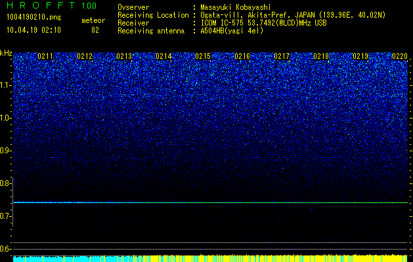Screen dimensions: 413x262
Task: Click the 0211 time marker
Action: click(45, 56)
